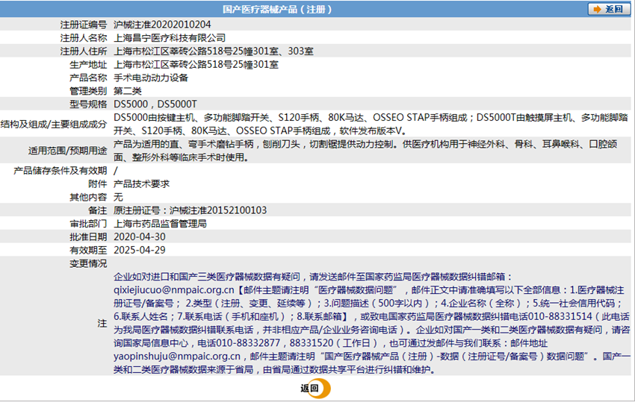Click the 生产地址 label
Image resolution: width=635 pixels, height=402 pixels.
(x=88, y=65)
